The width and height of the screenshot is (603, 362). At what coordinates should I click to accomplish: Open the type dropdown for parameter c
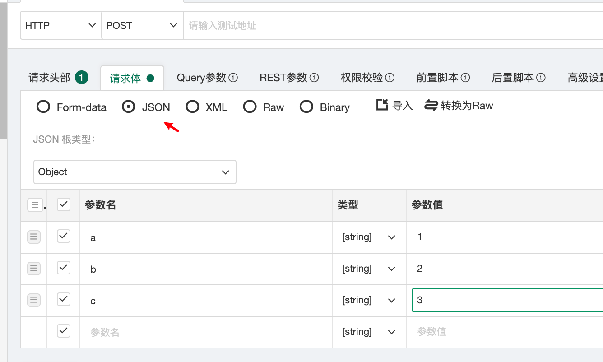pos(369,300)
